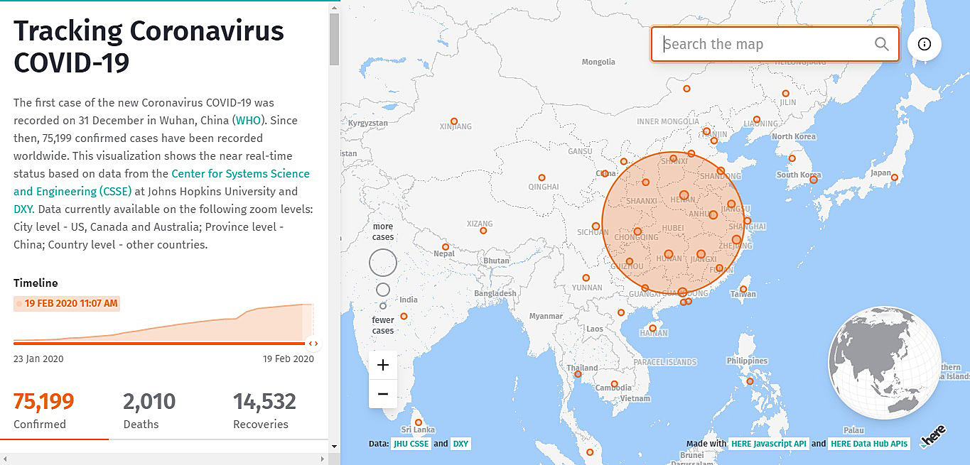Click the side panel vertical scrollbar thumb
The image size is (970, 465).
point(334,39)
